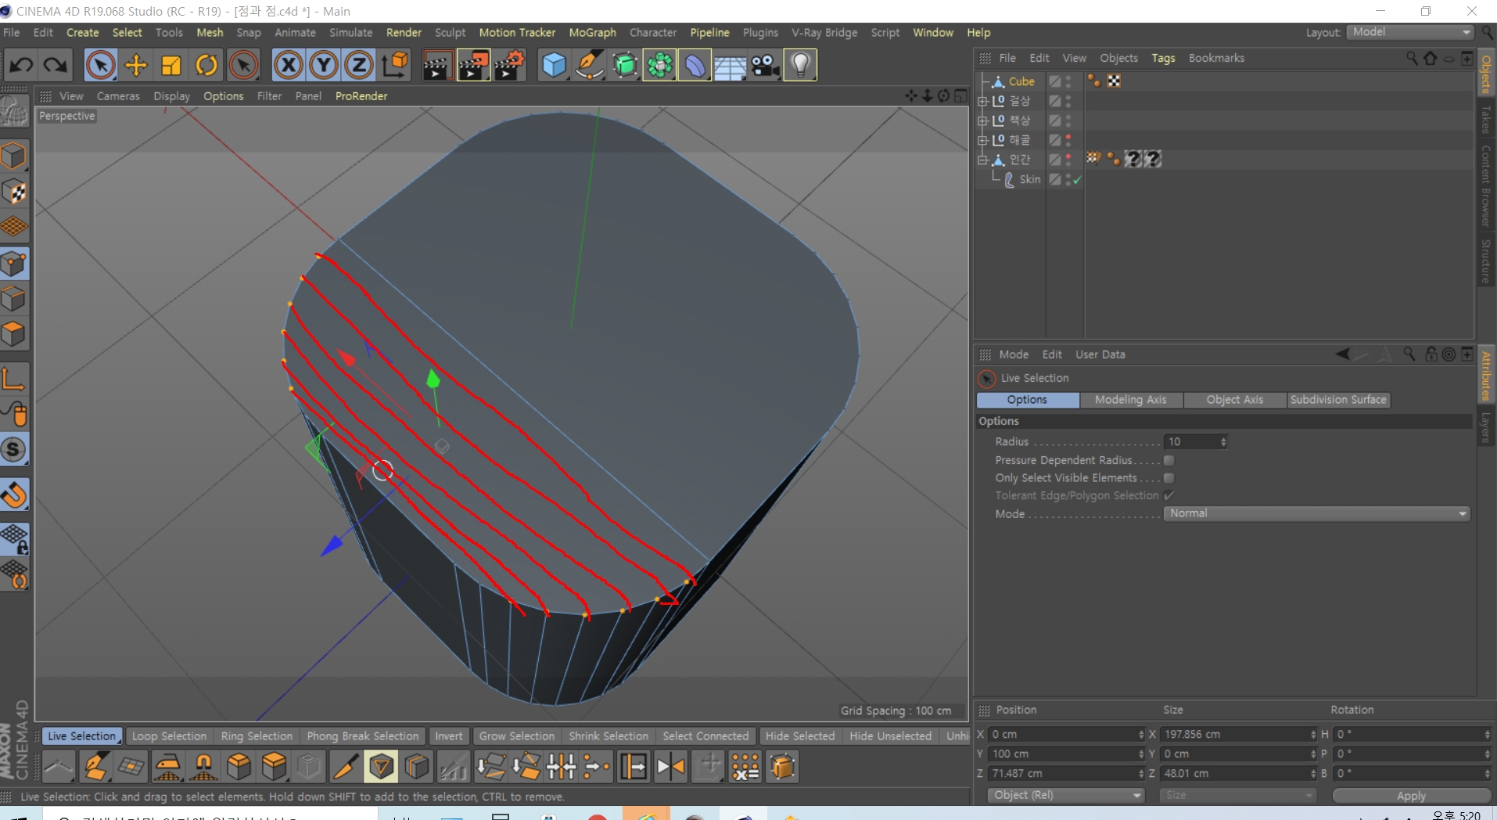Screen dimensions: 1497x820
Task: Enable Texture mode checker icon
Action: click(14, 192)
